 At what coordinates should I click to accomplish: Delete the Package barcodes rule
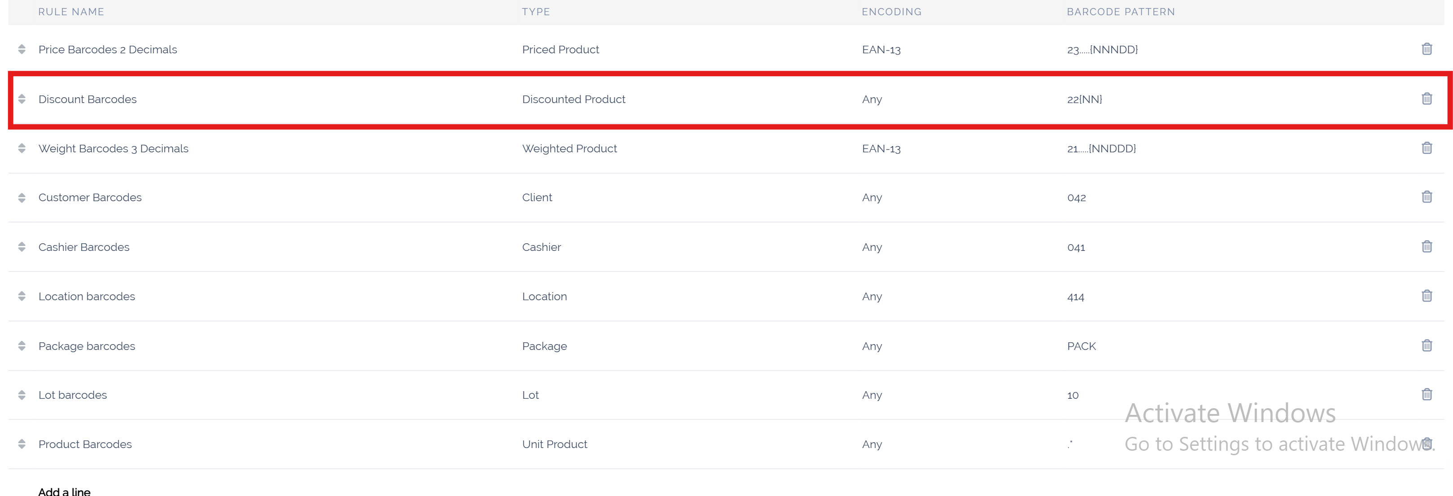pos(1427,345)
